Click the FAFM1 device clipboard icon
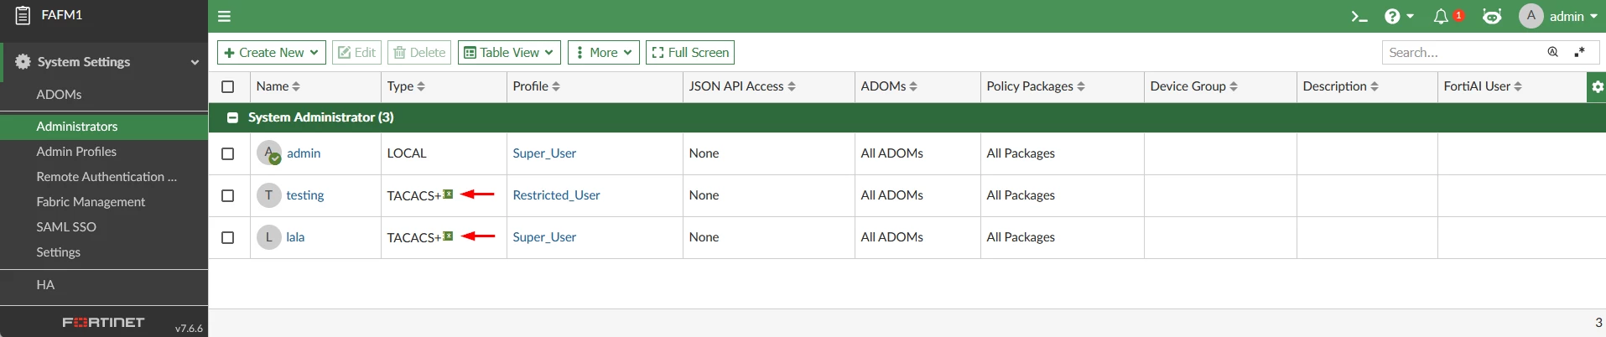The height and width of the screenshot is (337, 1606). tap(23, 15)
